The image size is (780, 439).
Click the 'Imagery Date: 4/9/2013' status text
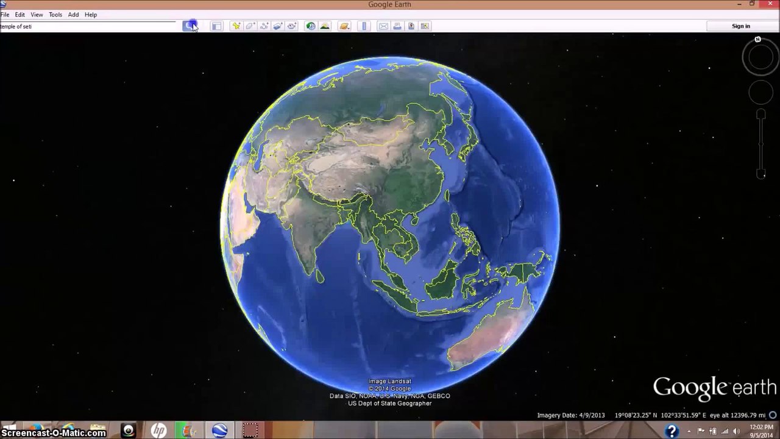[x=571, y=415]
